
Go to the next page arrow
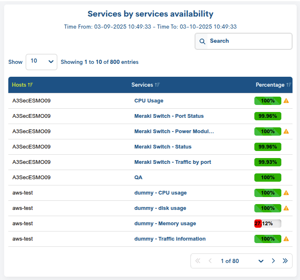click(273, 261)
